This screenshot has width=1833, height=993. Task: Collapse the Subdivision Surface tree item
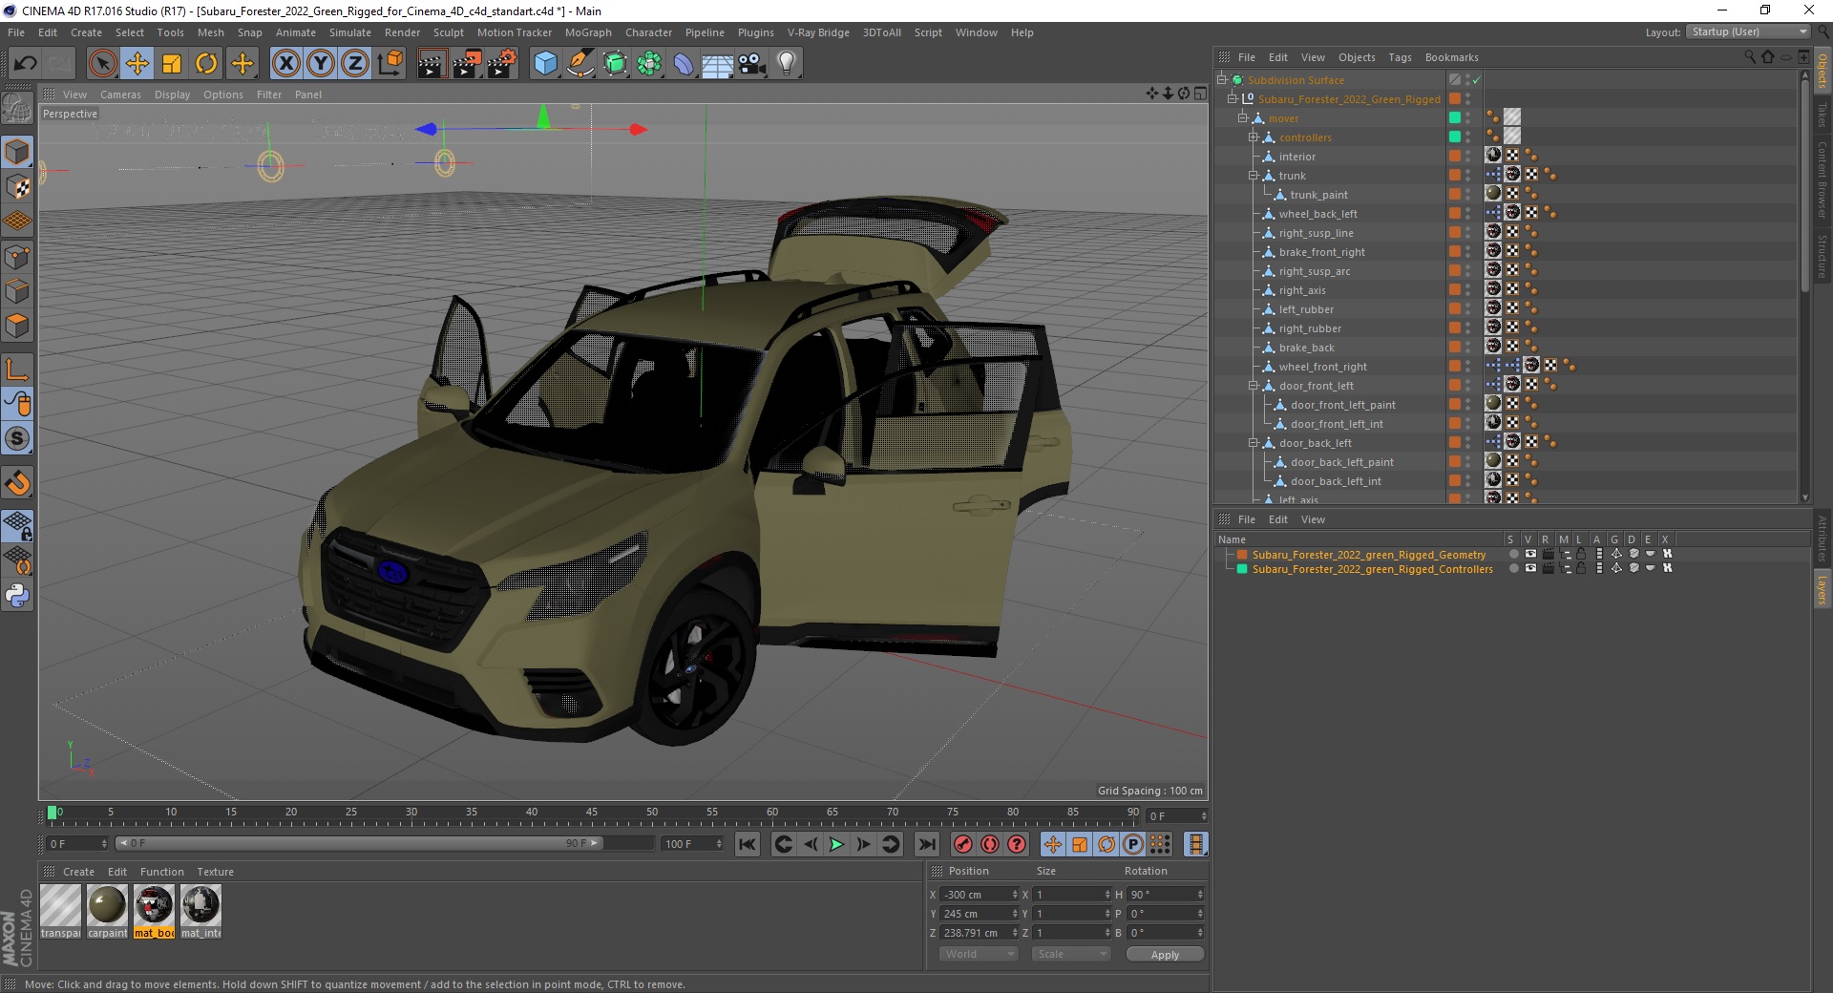point(1222,80)
